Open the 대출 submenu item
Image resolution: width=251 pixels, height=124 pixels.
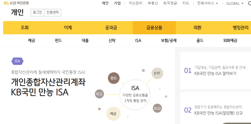85,41
